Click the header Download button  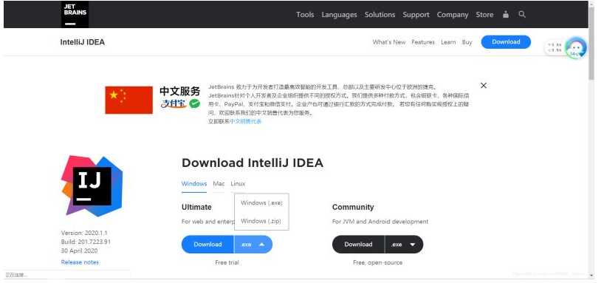[x=506, y=42]
